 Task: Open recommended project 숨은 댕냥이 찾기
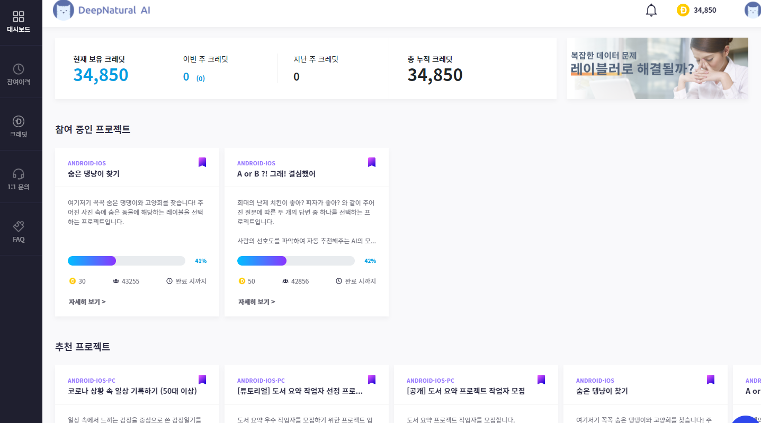(x=602, y=391)
